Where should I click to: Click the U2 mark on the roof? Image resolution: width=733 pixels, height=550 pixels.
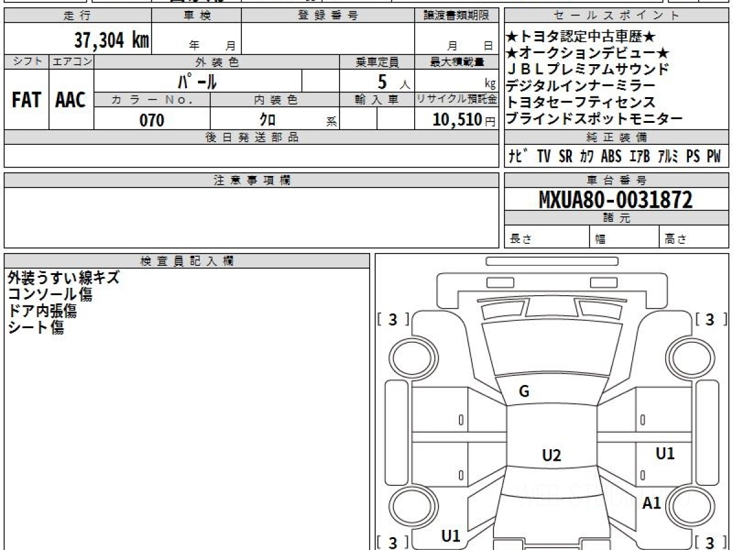[x=552, y=455]
